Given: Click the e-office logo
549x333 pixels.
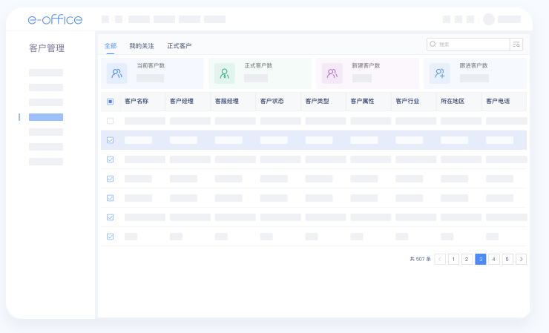Looking at the screenshot, I should [x=55, y=19].
